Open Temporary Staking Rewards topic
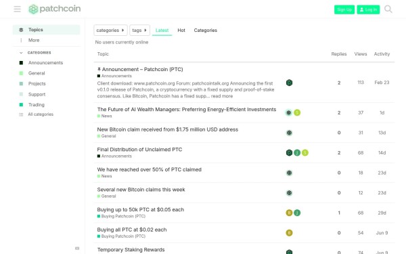 click(131, 250)
